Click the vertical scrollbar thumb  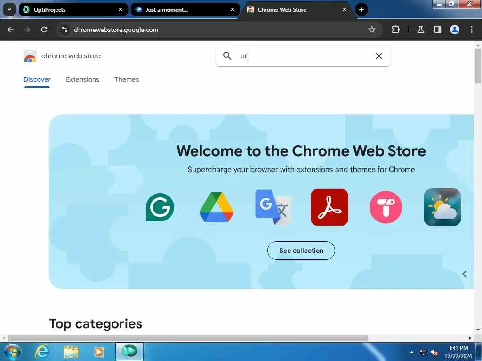coord(478,66)
